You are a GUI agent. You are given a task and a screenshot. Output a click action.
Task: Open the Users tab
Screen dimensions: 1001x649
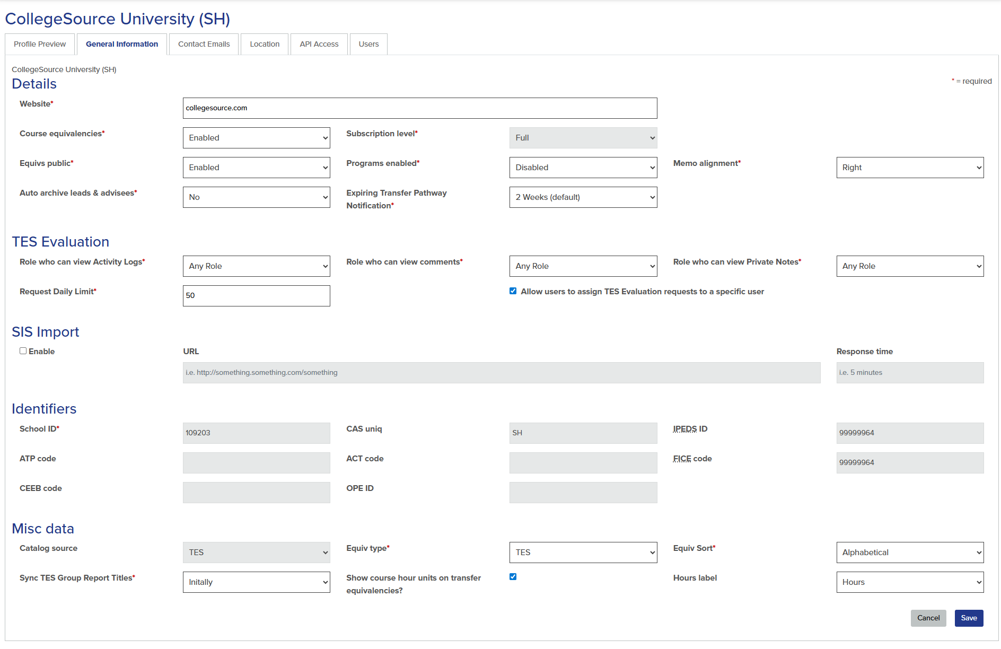coord(368,44)
